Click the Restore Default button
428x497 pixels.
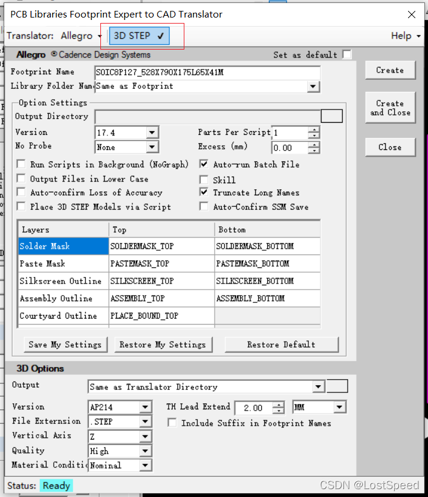282,345
